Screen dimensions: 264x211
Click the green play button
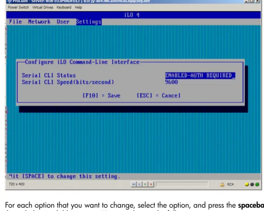tap(145, 184)
